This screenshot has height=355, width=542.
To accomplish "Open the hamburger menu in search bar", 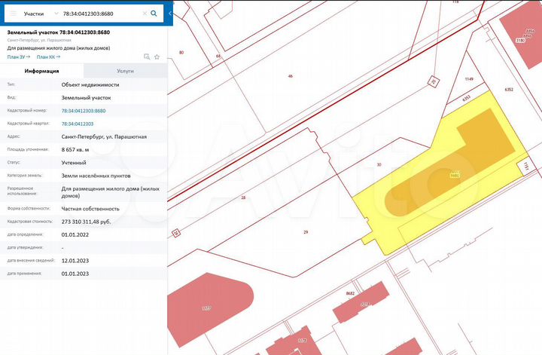I will pyautogui.click(x=12, y=14).
